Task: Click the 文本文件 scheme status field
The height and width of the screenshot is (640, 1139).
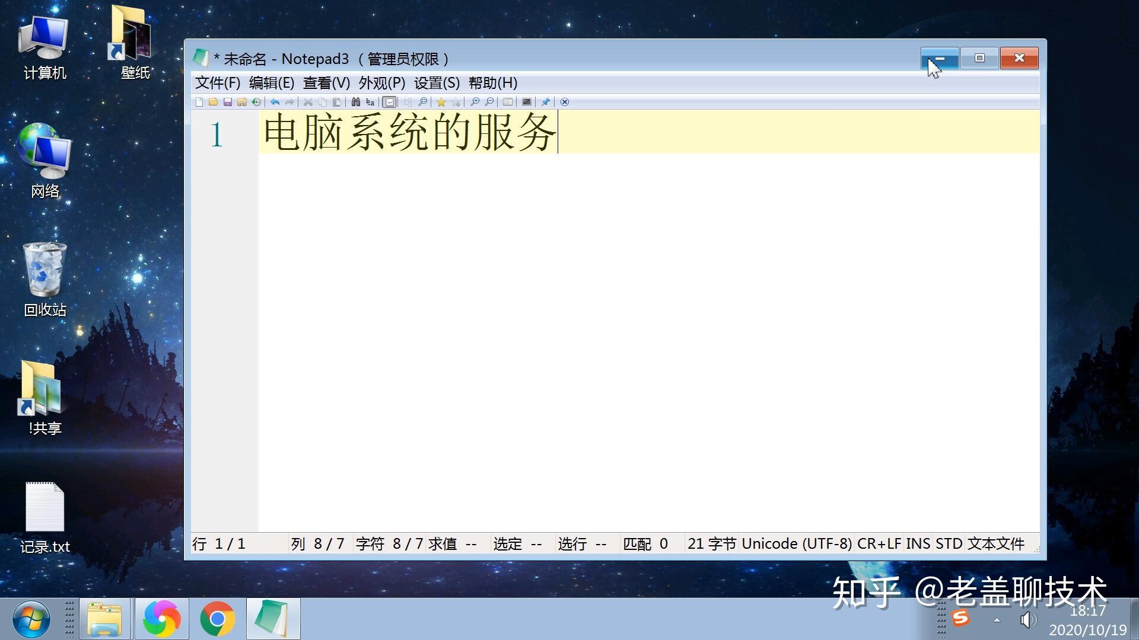Action: click(996, 543)
